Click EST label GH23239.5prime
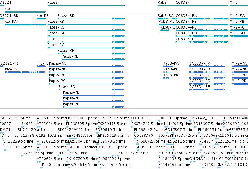Viewport: 248px width, 169px height. coord(18,142)
